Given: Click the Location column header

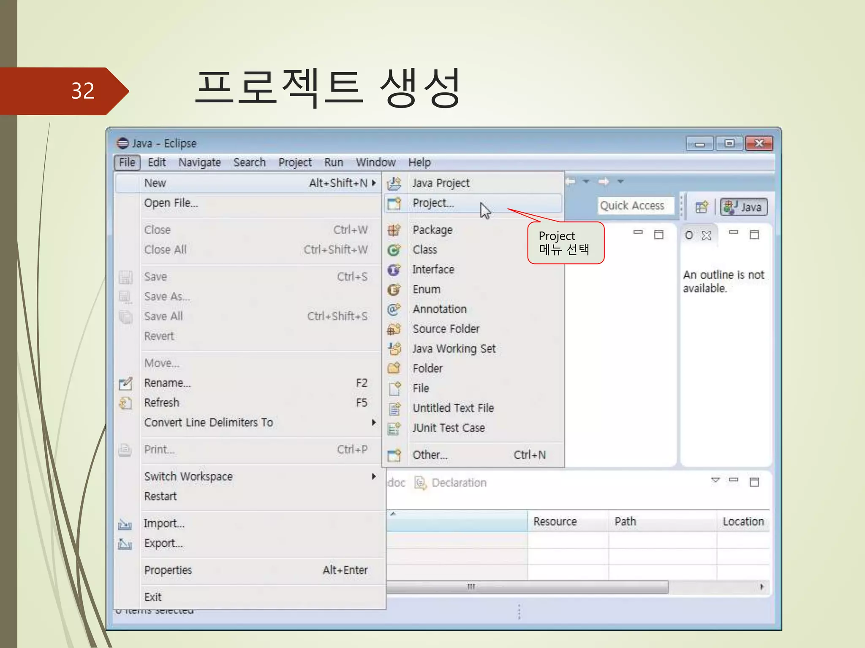Looking at the screenshot, I should click(x=743, y=521).
